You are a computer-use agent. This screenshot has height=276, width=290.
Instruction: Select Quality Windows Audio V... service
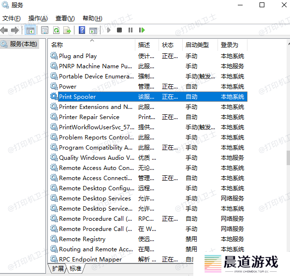[148, 158]
